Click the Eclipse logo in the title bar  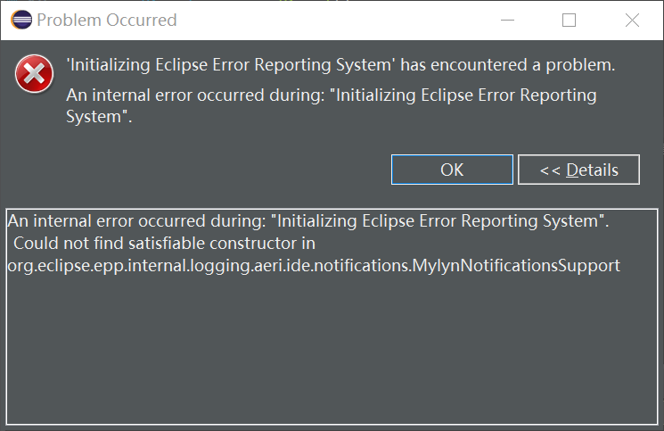pyautogui.click(x=21, y=20)
